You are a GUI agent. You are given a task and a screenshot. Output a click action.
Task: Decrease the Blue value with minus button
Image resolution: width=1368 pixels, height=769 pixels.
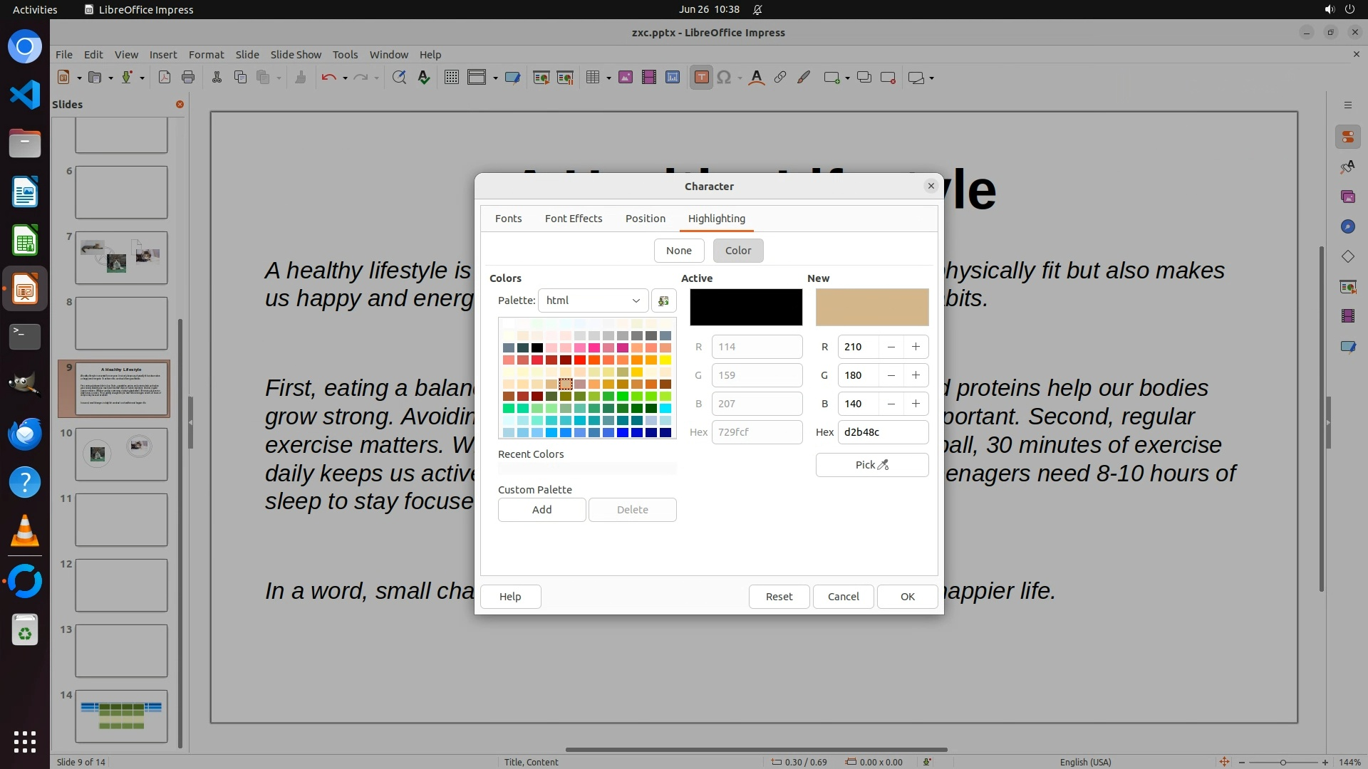[x=891, y=404]
